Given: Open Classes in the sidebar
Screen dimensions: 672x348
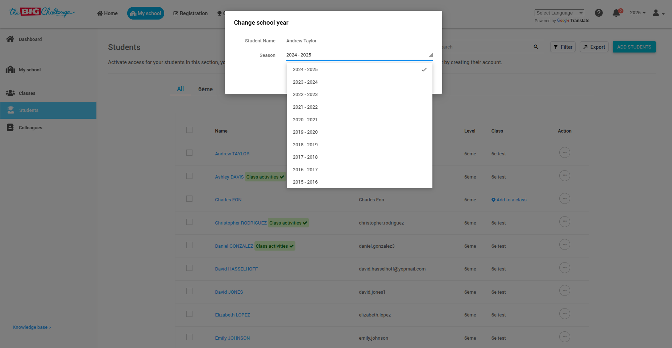Looking at the screenshot, I should pyautogui.click(x=27, y=93).
